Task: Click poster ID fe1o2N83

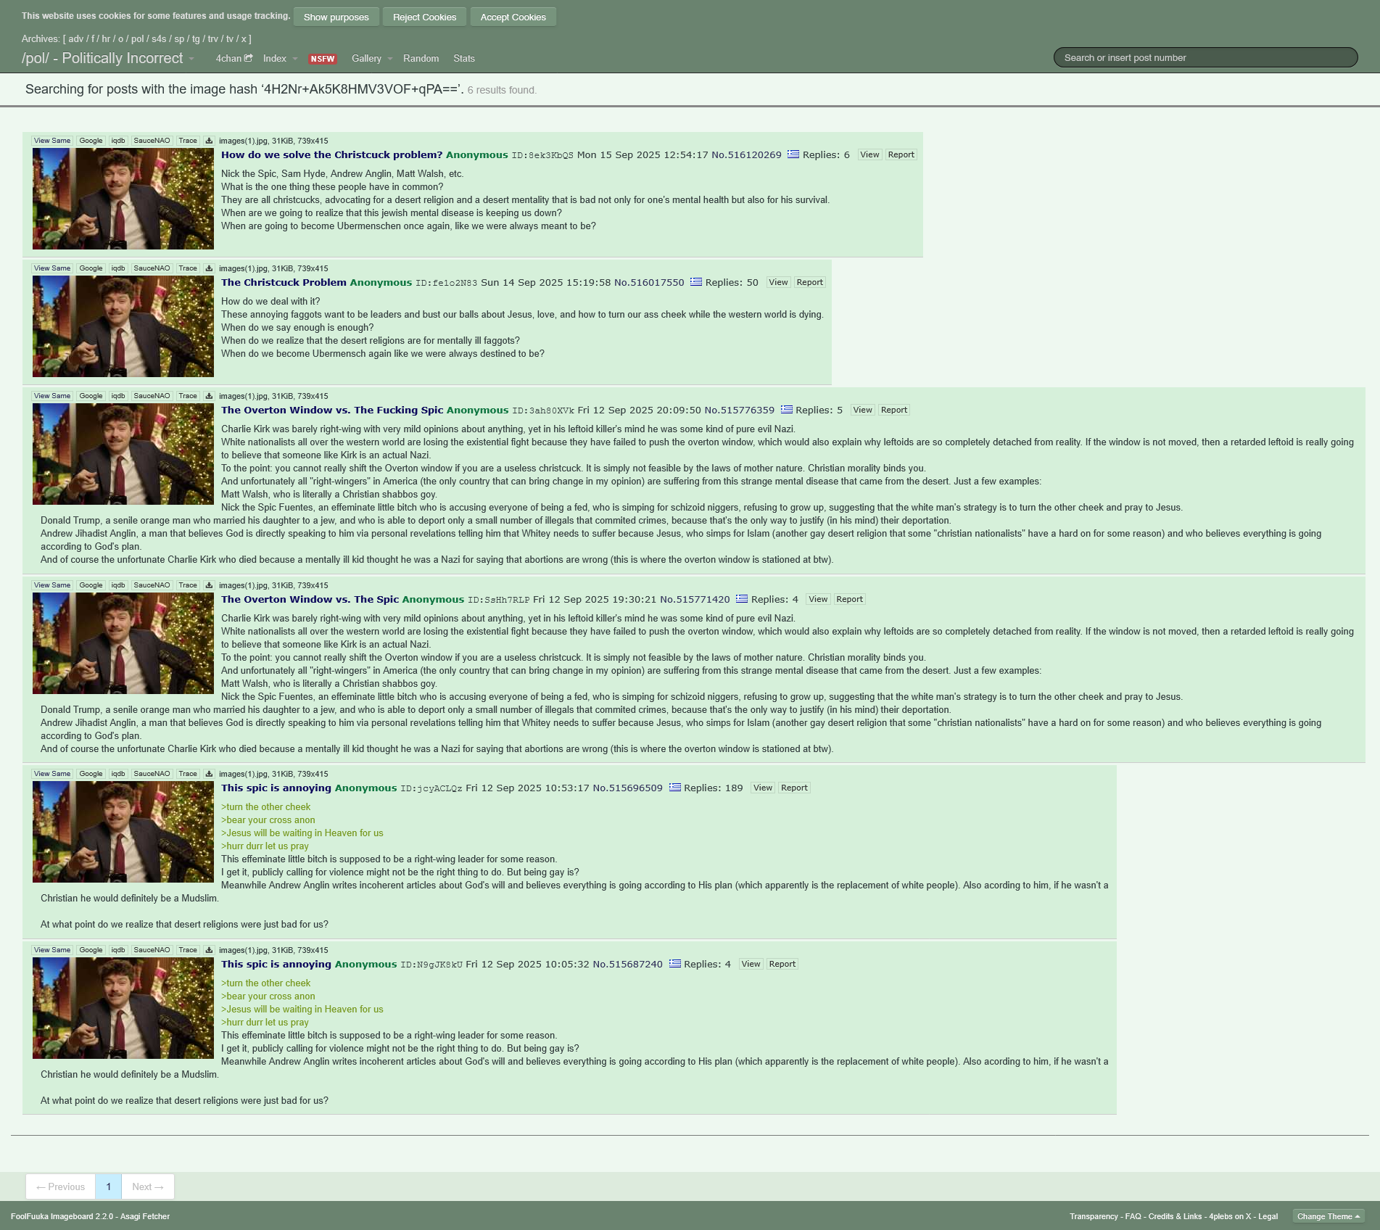Action: tap(446, 283)
